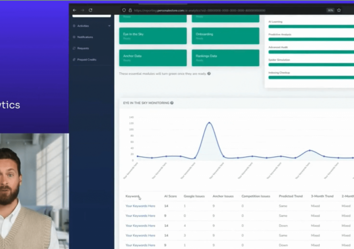Open the shield tracking protection icon

coord(124,10)
